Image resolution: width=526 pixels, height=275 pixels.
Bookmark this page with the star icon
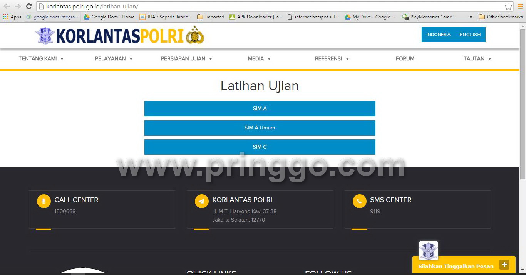508,6
